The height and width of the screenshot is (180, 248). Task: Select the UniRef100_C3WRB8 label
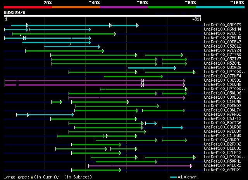[x=222, y=127]
